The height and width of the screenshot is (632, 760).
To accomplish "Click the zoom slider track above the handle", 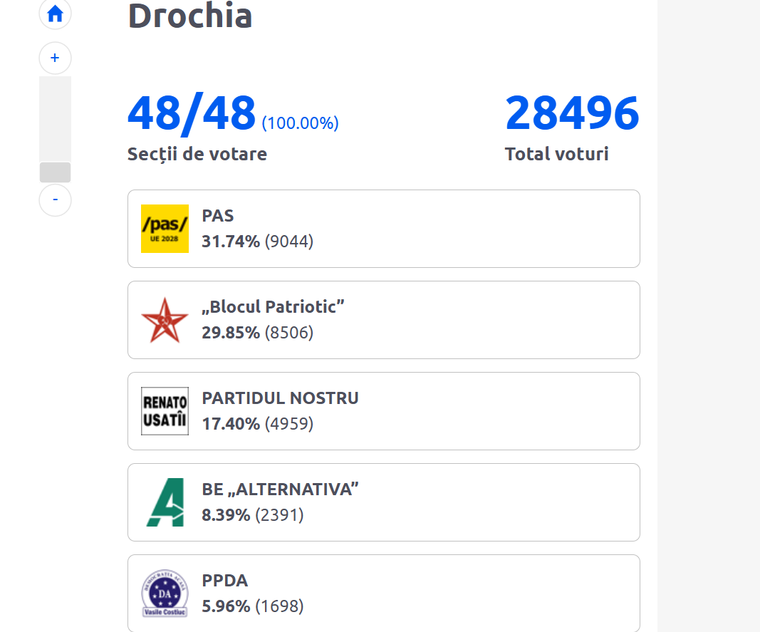I will (55, 118).
